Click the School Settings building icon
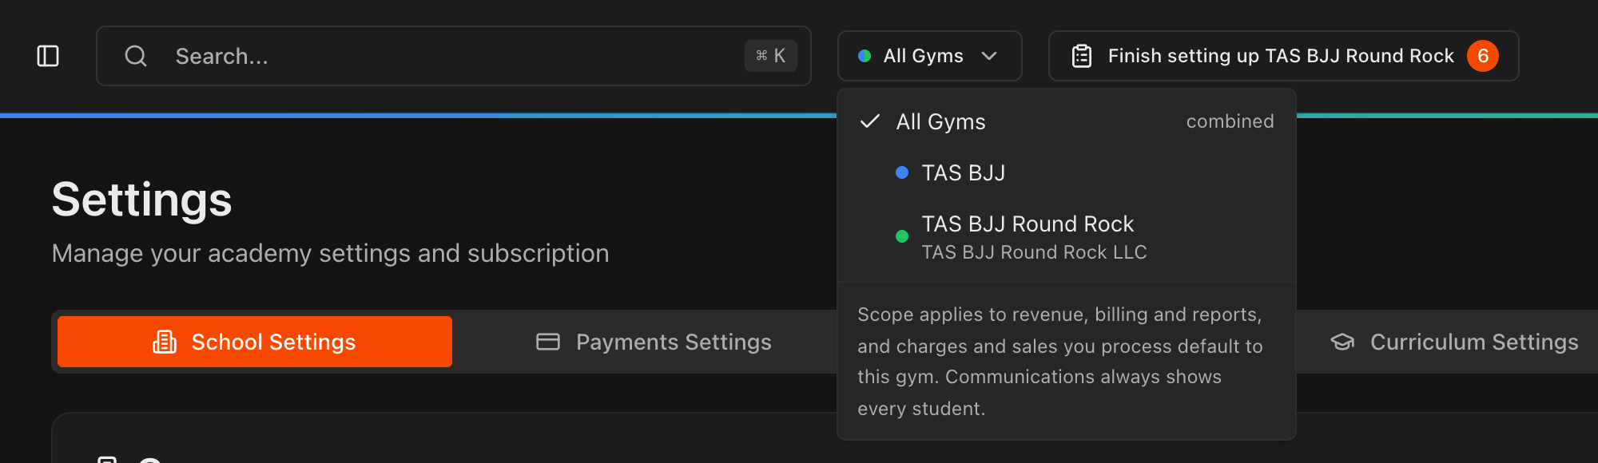 point(165,342)
